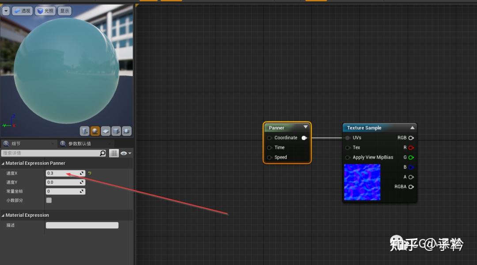Switch to the 细节 tab
Viewport: 477px width, 265px height.
click(x=17, y=144)
